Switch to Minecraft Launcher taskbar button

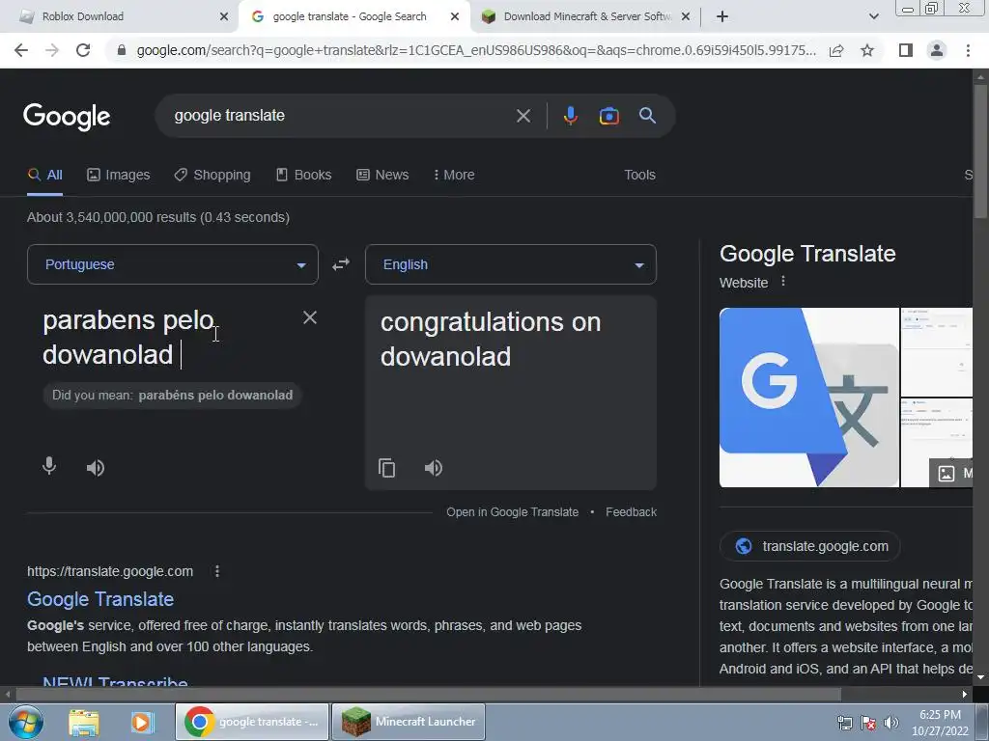(x=409, y=722)
